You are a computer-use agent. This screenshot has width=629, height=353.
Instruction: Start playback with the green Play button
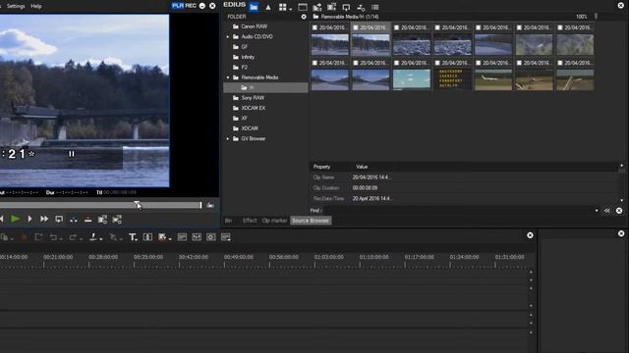16,219
